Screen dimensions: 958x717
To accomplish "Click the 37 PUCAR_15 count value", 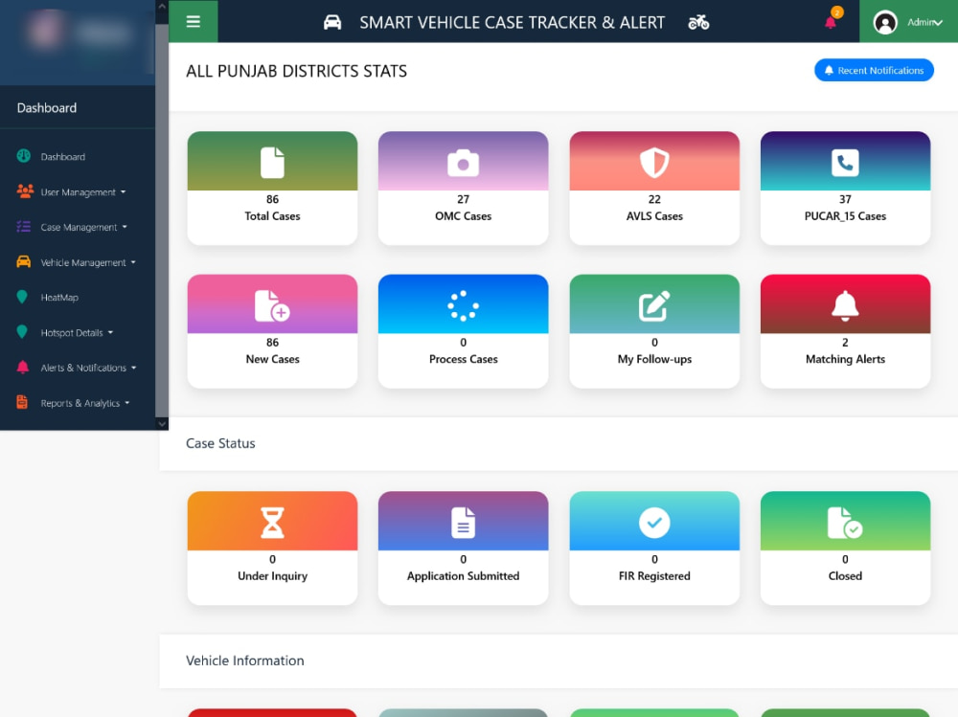I will point(845,199).
